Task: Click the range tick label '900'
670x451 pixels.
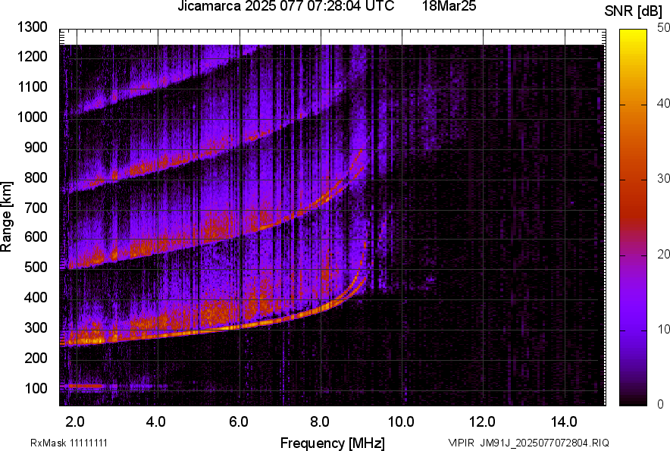Action: tap(36, 147)
